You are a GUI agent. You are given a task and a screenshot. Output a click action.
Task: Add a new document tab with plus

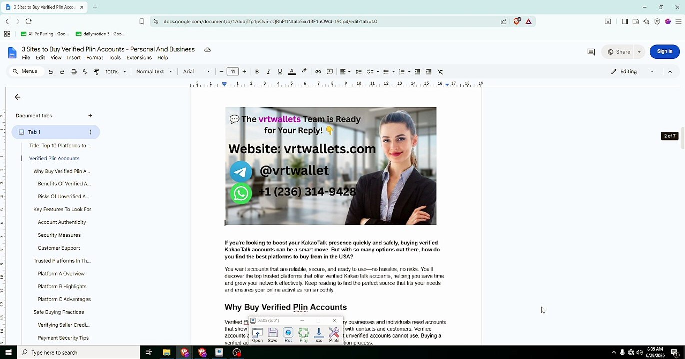(90, 116)
